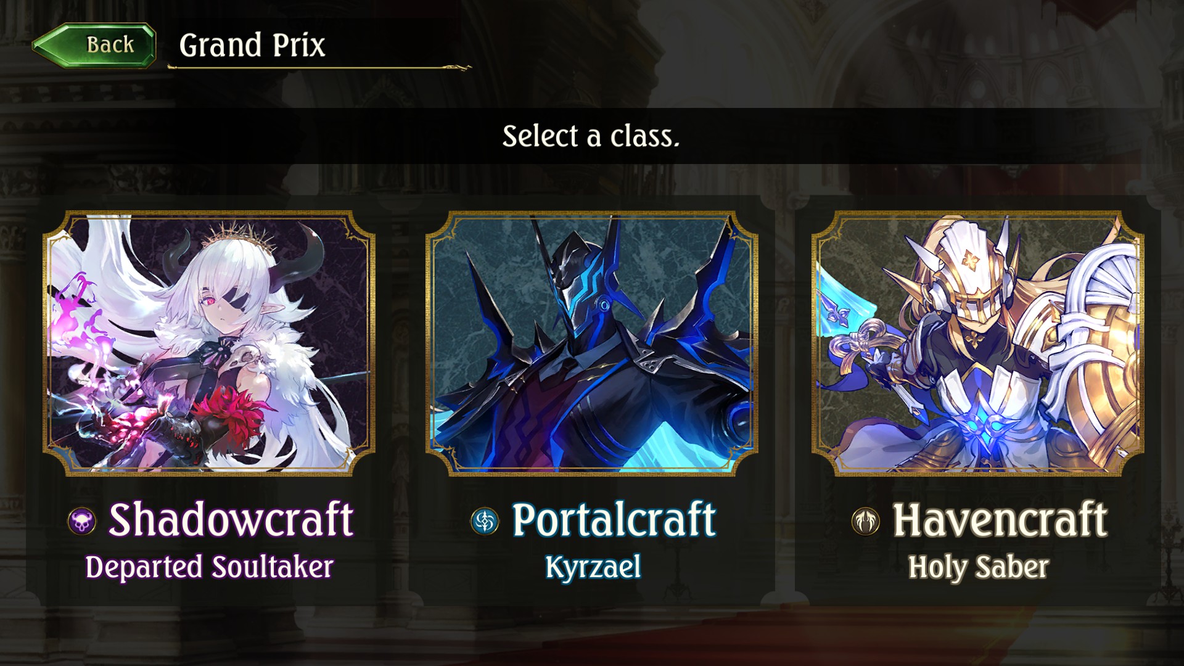Choose the Havencraft class name
1184x666 pixels.
1000,520
